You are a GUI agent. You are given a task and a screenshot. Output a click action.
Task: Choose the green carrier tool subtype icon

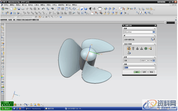(146, 48)
